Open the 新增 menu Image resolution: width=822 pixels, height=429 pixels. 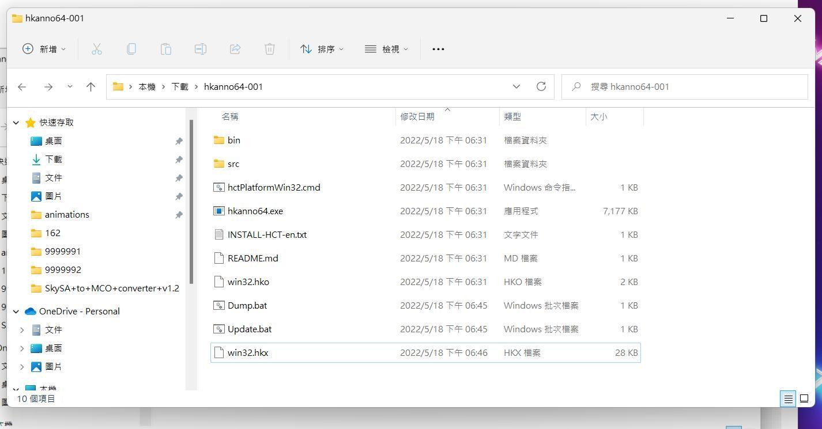click(x=44, y=49)
